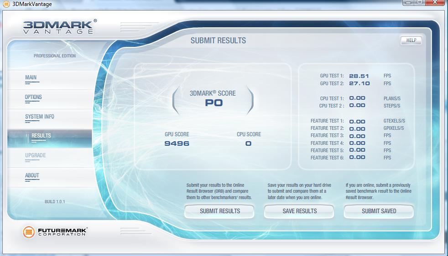
Task: Save results to hard drive
Action: tap(299, 211)
